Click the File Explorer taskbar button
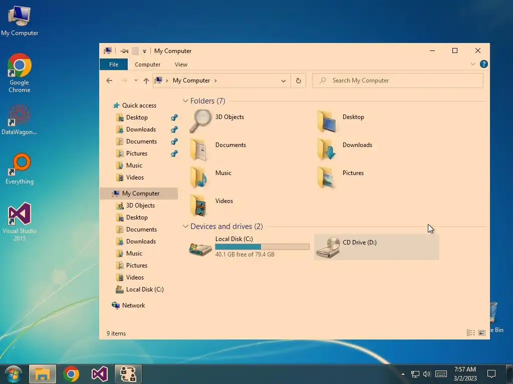 coord(43,374)
